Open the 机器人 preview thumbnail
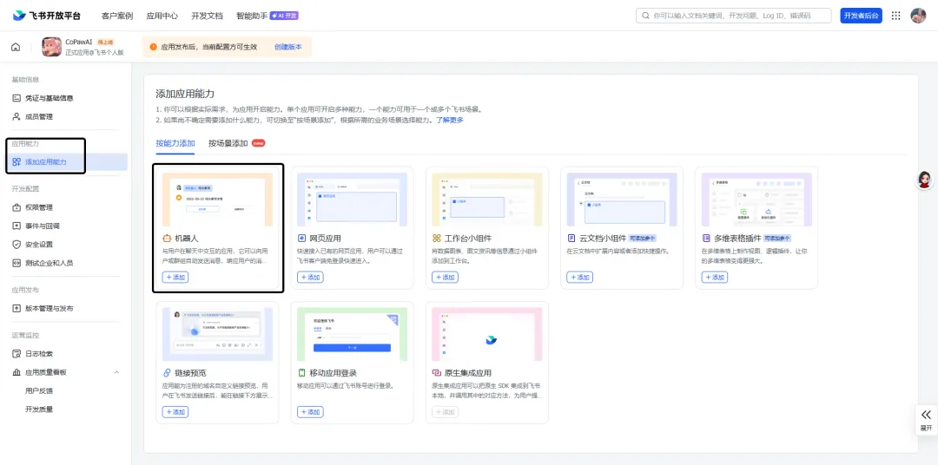Viewport: 938px width, 465px height. click(x=218, y=200)
